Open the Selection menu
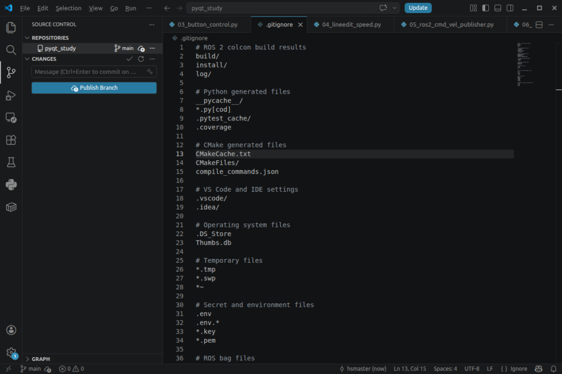 (69, 8)
